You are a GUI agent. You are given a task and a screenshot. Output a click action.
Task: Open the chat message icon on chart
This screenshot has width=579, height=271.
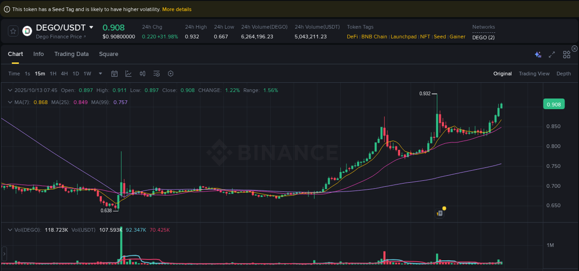tap(440, 213)
